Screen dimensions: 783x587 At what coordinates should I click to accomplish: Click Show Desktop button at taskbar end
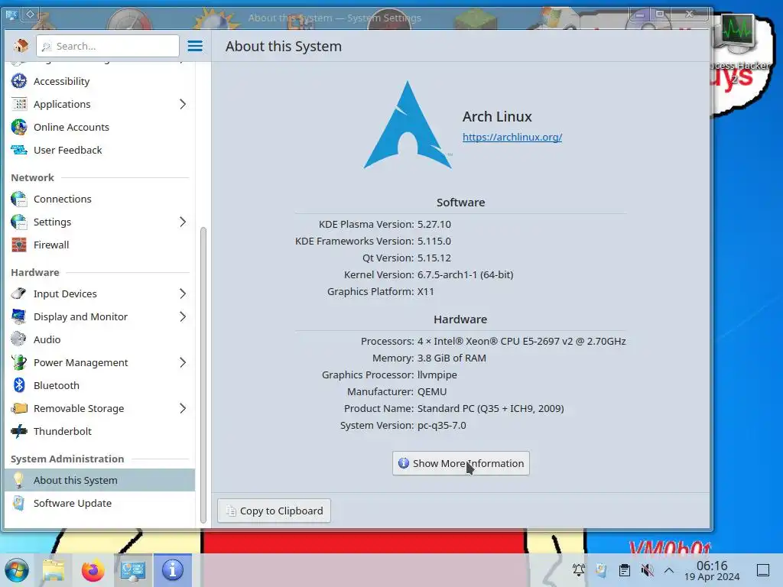tap(763, 570)
